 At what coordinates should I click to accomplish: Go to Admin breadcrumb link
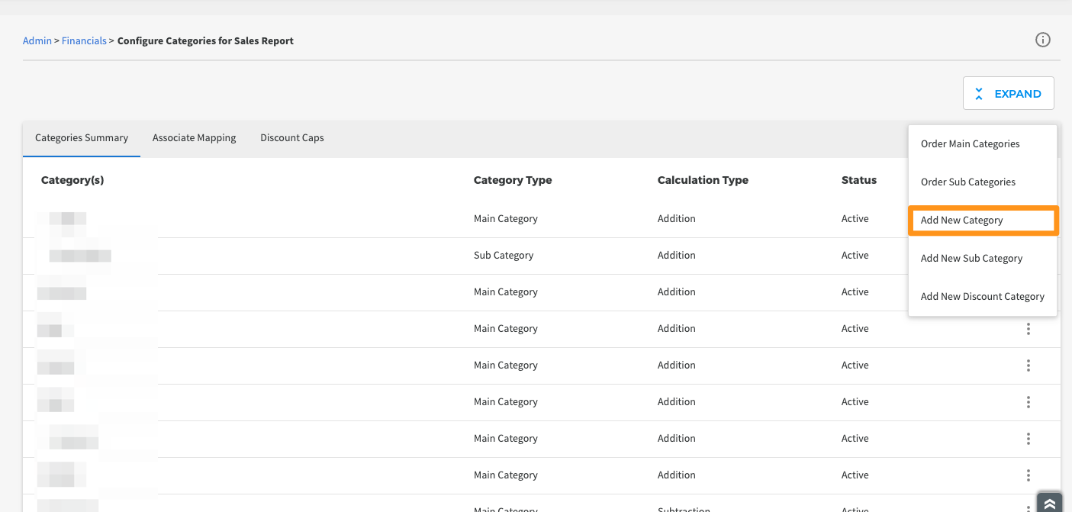[37, 40]
